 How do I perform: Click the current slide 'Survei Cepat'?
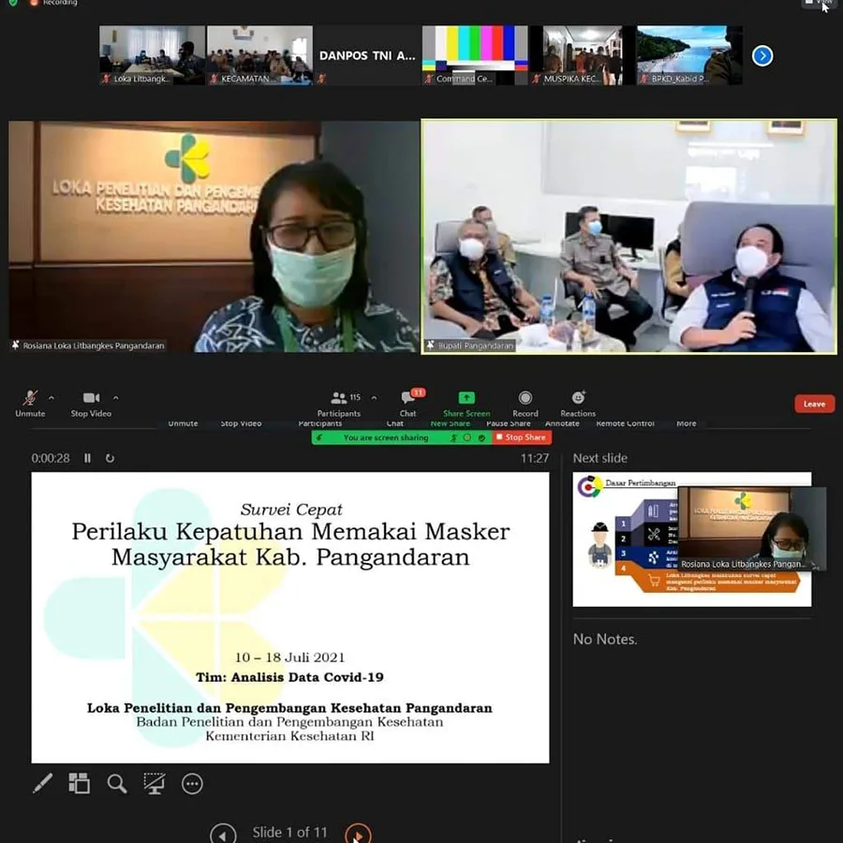(290, 617)
